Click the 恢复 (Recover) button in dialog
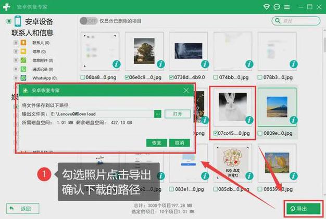The width and height of the screenshot is (326, 219). [157, 143]
